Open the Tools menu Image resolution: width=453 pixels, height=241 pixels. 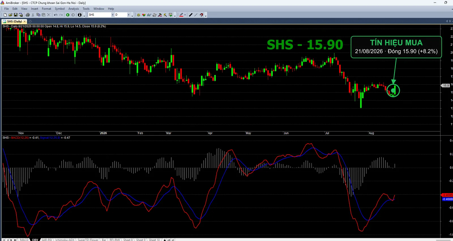pos(86,9)
